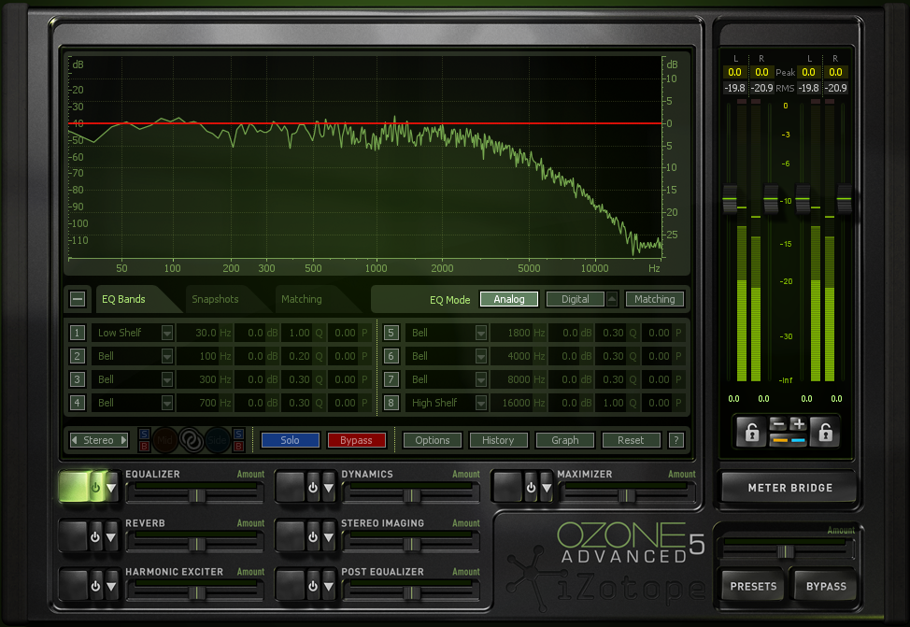The height and width of the screenshot is (627, 910).
Task: Collapse the EQ bands panel with minus icon
Action: pos(78,299)
